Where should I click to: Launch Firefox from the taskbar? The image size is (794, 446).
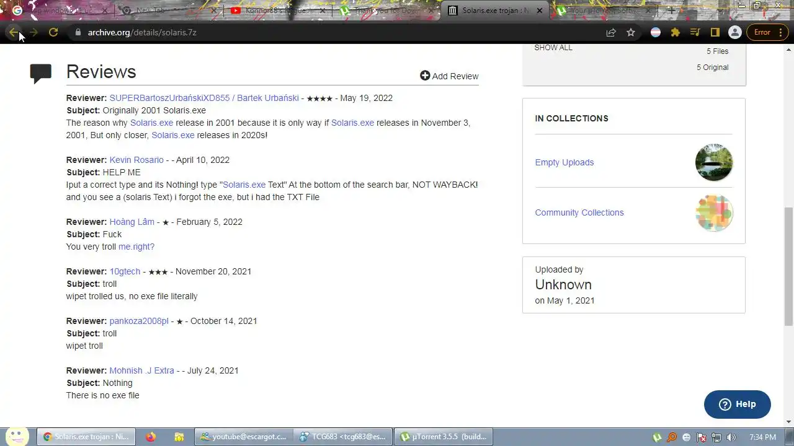click(x=151, y=437)
